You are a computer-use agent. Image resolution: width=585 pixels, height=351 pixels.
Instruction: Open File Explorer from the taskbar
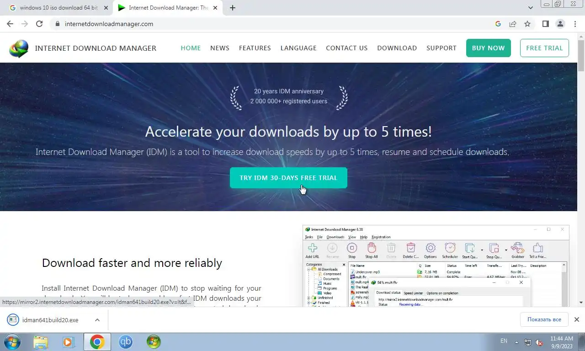41,342
